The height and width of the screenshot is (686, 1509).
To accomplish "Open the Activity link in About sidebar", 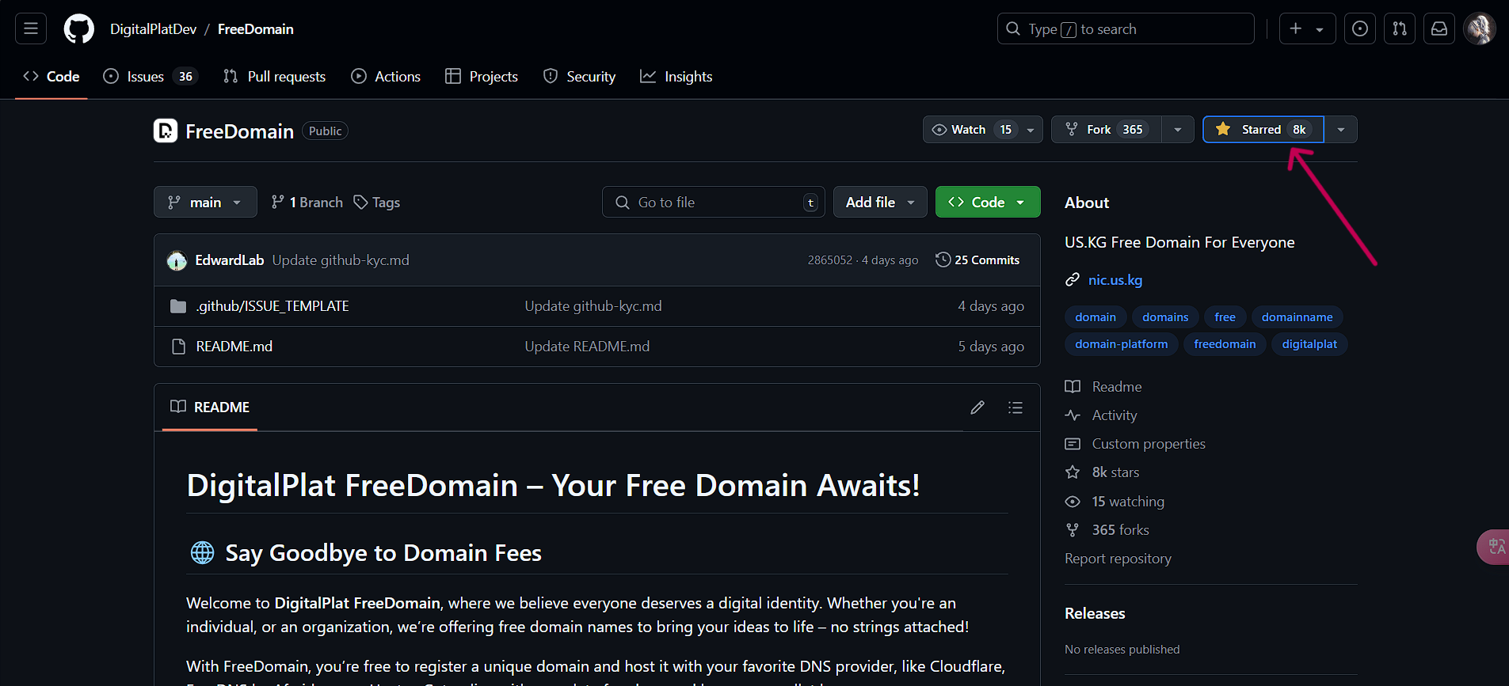I will 1101,415.
